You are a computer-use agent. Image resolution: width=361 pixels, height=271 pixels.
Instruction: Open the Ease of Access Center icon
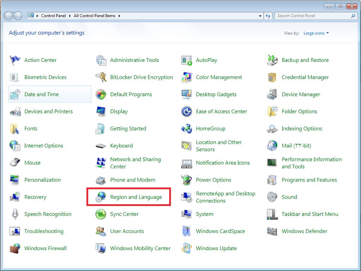click(186, 111)
